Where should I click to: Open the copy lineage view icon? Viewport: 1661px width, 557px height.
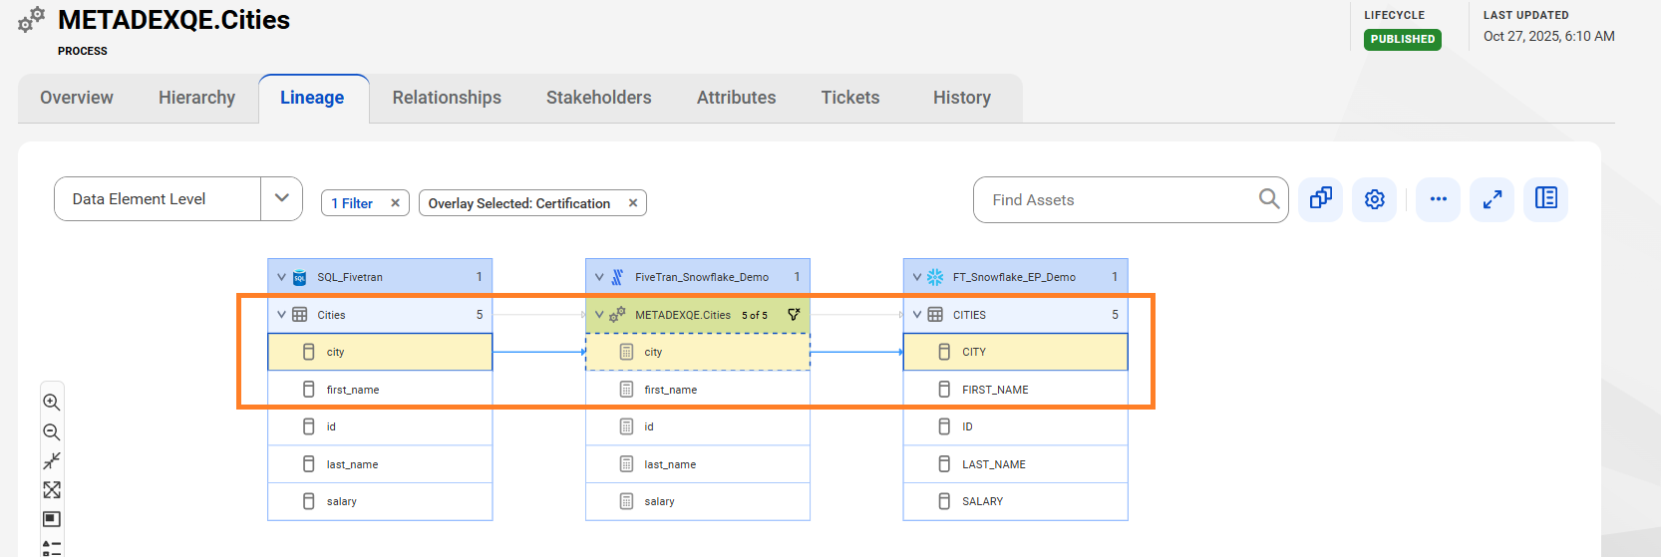pyautogui.click(x=1320, y=199)
